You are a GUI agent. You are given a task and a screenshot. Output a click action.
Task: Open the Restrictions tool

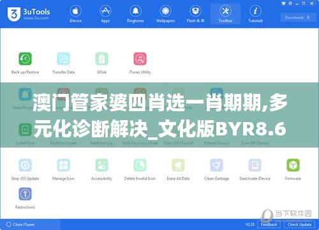[x=25, y=198]
